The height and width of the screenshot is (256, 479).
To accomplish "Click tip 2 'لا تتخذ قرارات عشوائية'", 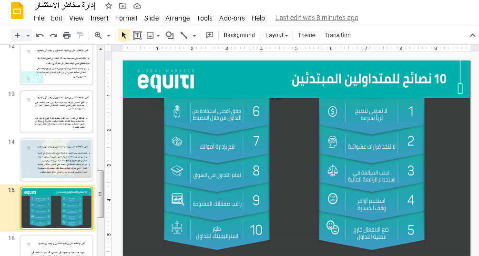I will [x=371, y=147].
